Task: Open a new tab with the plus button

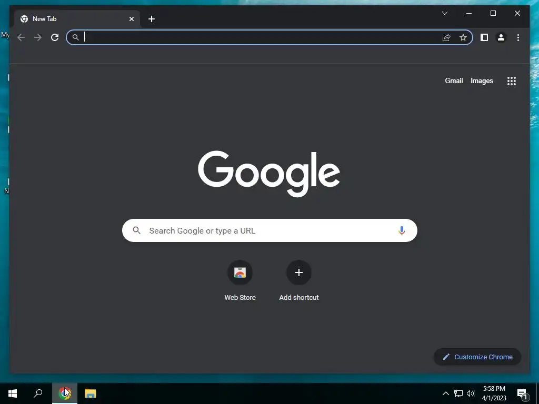Action: point(152,19)
